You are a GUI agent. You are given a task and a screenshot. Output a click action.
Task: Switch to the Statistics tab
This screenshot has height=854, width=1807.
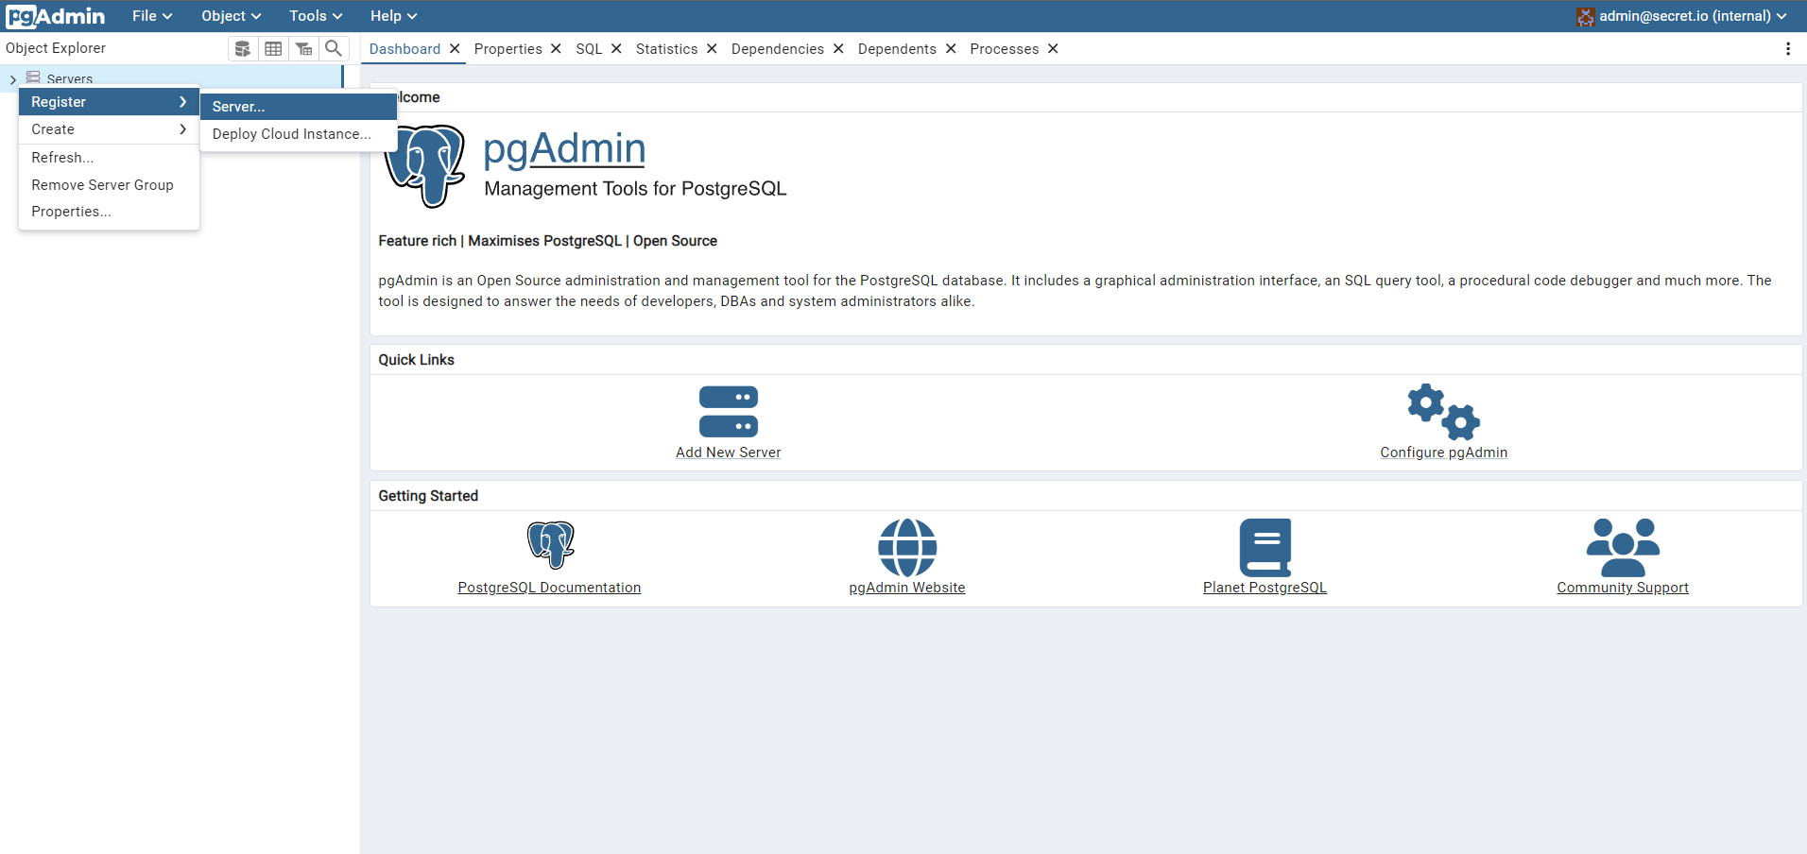pyautogui.click(x=667, y=49)
